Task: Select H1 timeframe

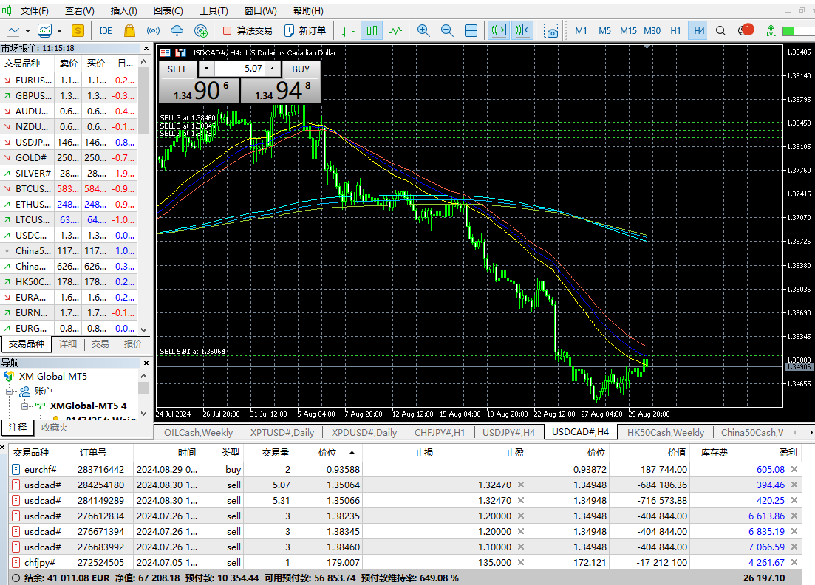Action: click(675, 30)
